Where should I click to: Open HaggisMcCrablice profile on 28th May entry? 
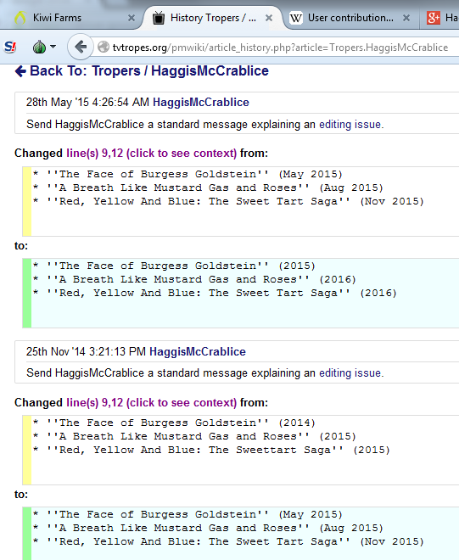[x=201, y=102]
